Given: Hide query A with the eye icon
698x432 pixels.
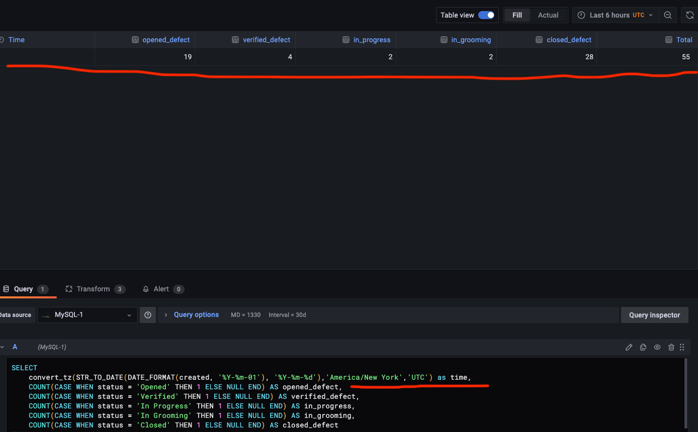Looking at the screenshot, I should (657, 347).
